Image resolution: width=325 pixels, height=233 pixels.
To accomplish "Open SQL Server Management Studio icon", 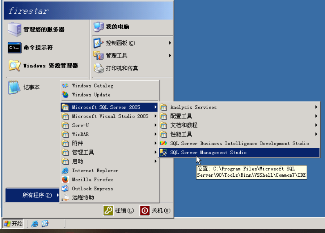I will [163, 152].
